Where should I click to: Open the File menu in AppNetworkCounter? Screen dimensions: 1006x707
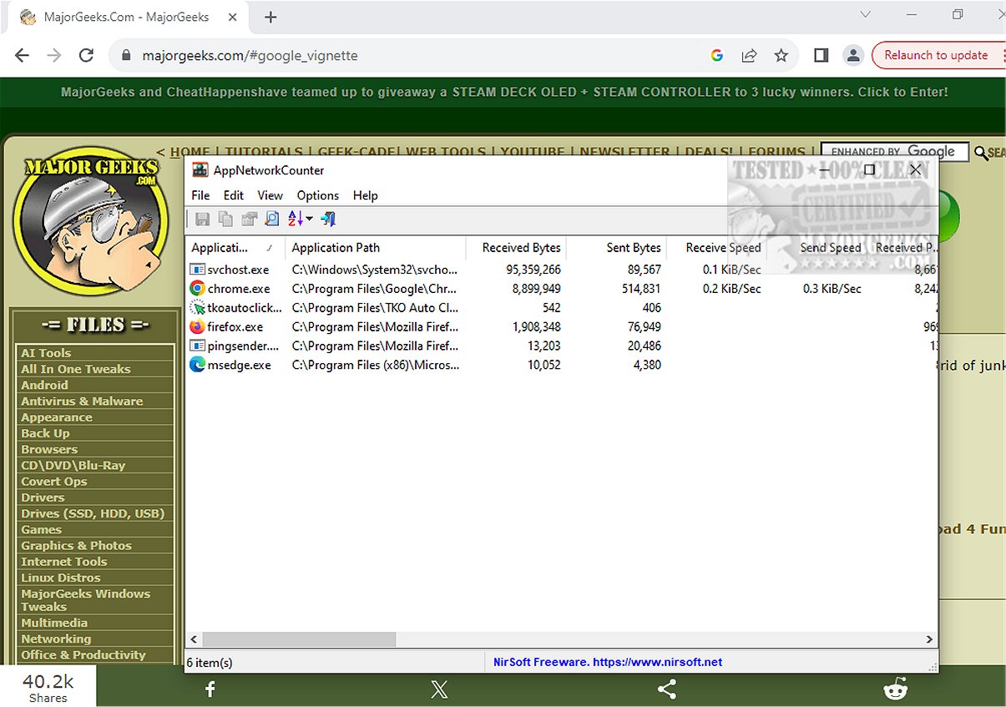click(200, 195)
